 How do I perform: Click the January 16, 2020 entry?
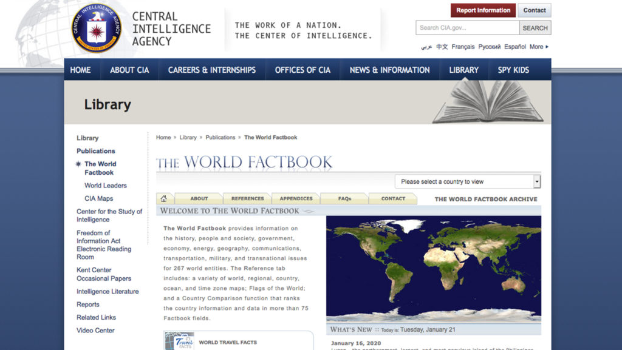356,343
